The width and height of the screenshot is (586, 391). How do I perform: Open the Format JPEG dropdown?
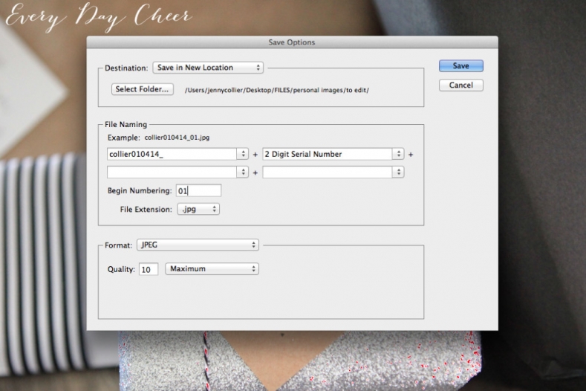(198, 245)
